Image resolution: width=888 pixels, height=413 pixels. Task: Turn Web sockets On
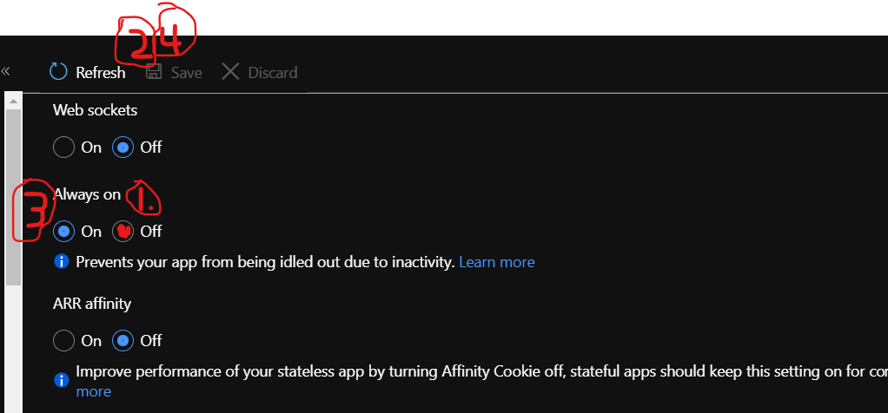pos(63,147)
